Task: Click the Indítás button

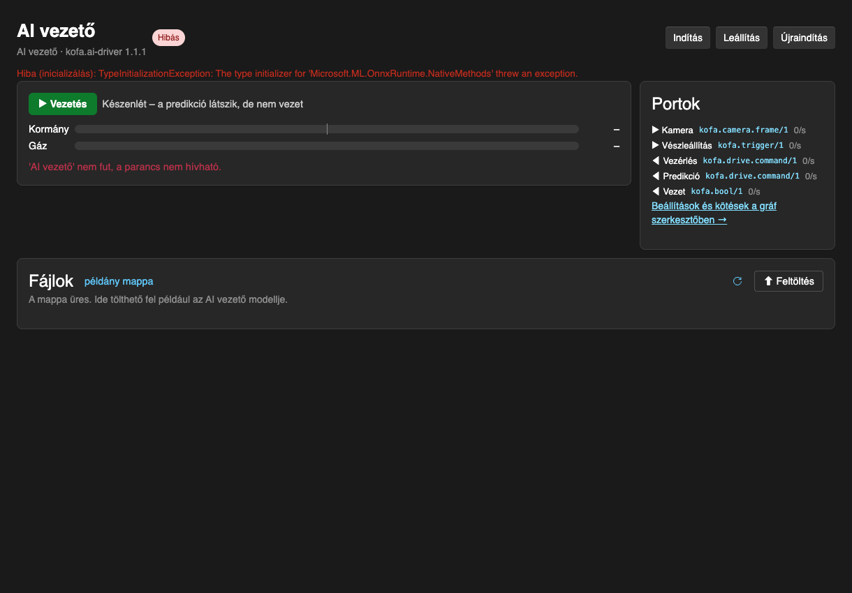Action: point(688,38)
